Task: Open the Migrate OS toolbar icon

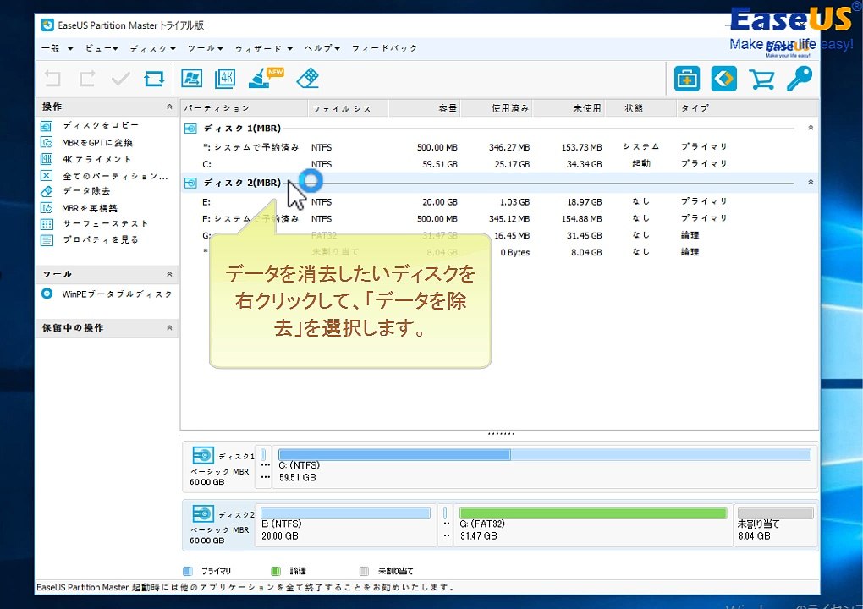Action: (x=191, y=78)
